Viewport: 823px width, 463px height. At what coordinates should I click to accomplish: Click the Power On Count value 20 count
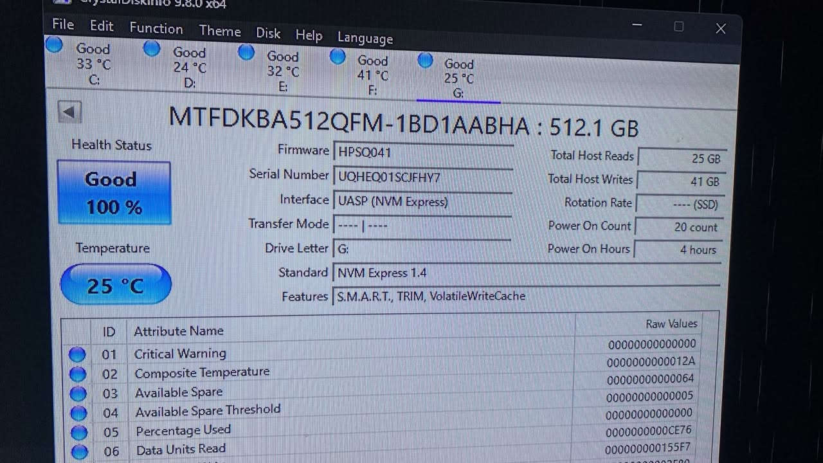678,227
